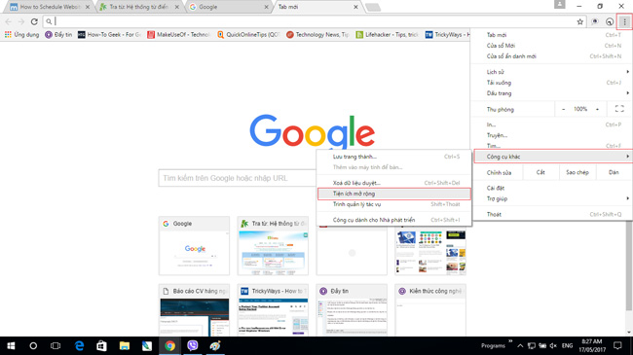
Task: Open the Windows Start menu
Action: 11,345
